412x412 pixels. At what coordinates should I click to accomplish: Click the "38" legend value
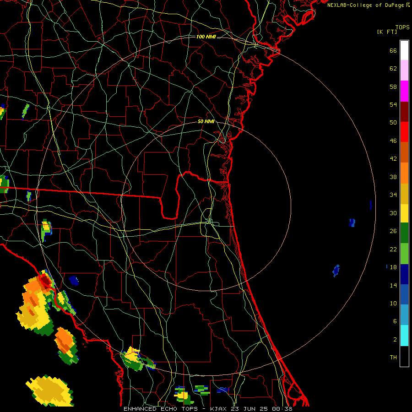tap(393, 177)
